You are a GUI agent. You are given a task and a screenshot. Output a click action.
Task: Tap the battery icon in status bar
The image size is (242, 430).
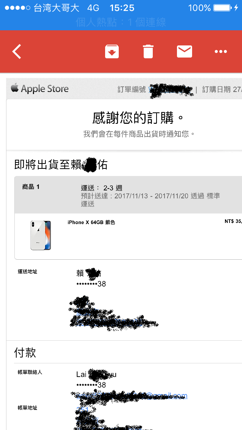click(x=223, y=8)
